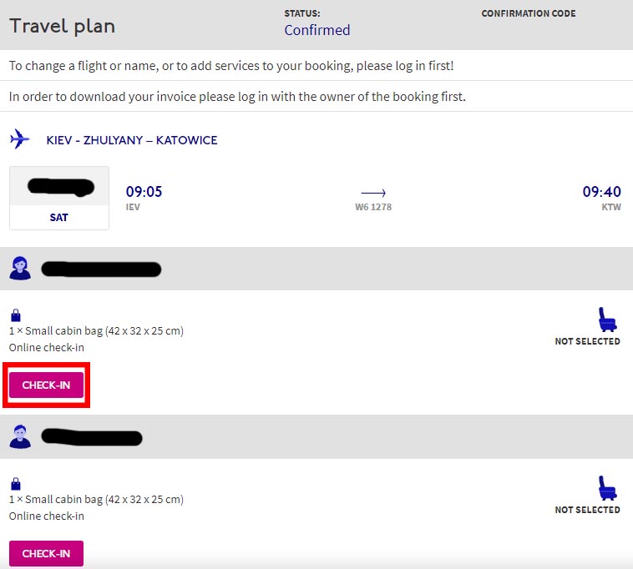
Task: Click the airplane icon beside the route
Action: coord(19,139)
